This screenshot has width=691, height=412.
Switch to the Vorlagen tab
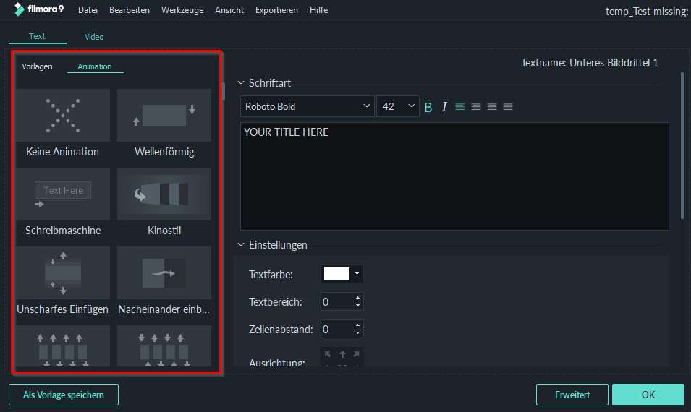38,66
